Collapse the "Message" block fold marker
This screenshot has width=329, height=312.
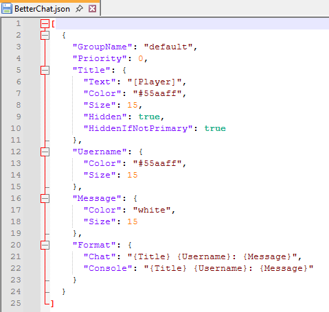45,198
